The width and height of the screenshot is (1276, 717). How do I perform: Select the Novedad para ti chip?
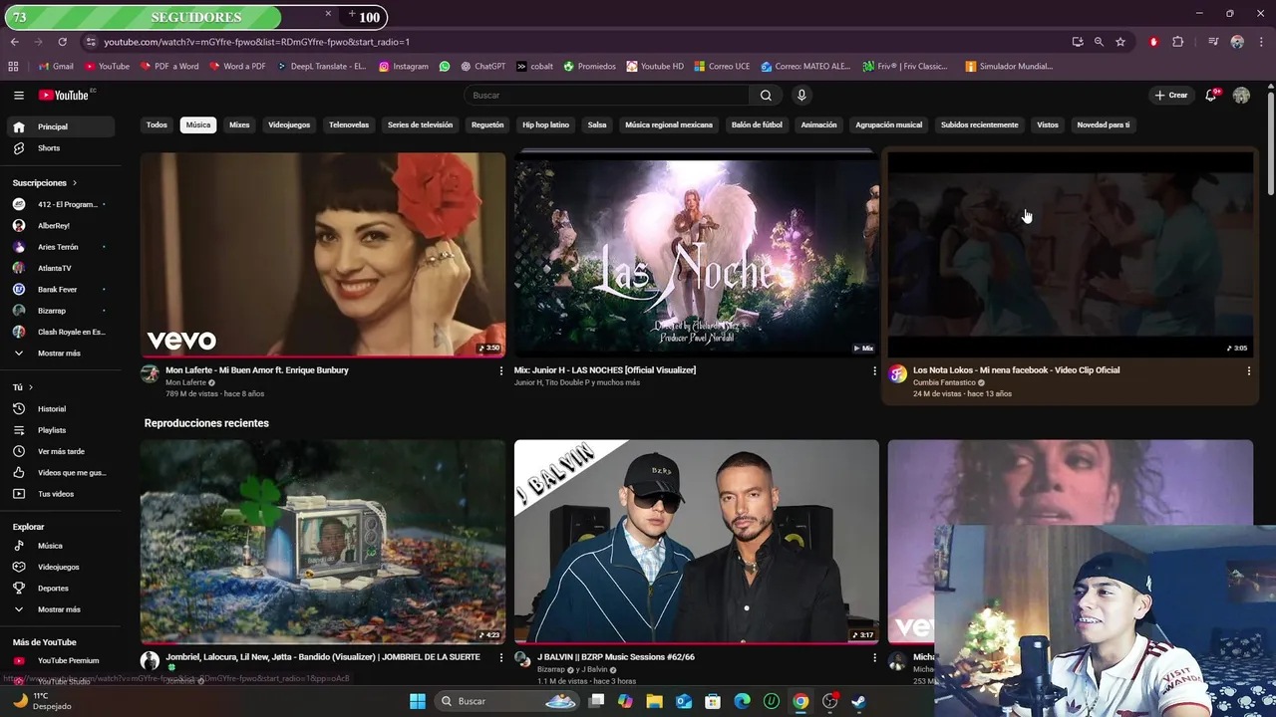click(1103, 125)
